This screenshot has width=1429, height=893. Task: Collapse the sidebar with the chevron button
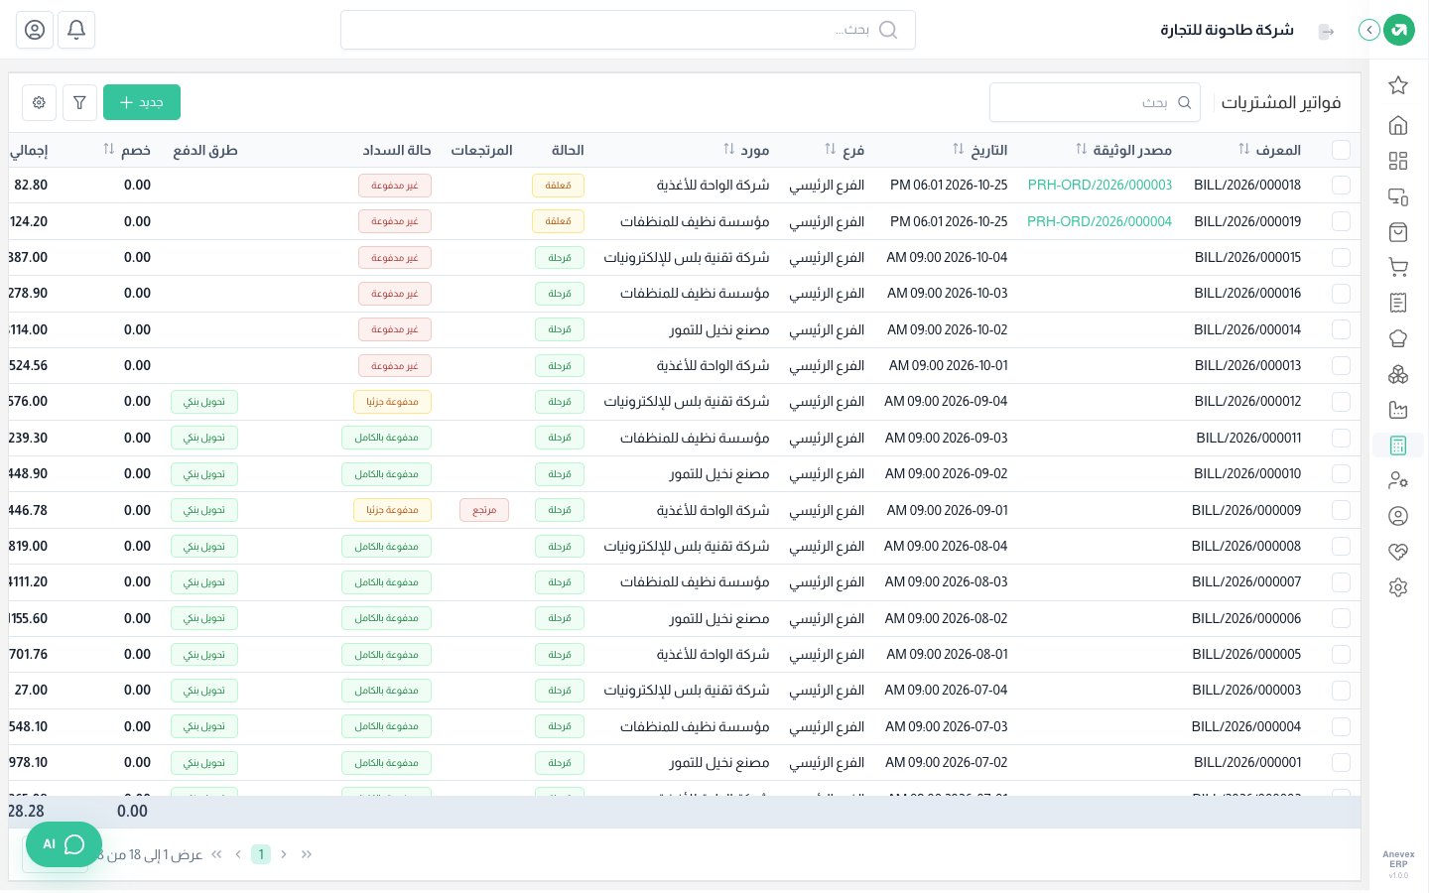[1369, 30]
